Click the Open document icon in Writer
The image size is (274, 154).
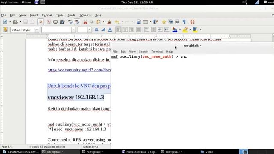[x=15, y=22]
